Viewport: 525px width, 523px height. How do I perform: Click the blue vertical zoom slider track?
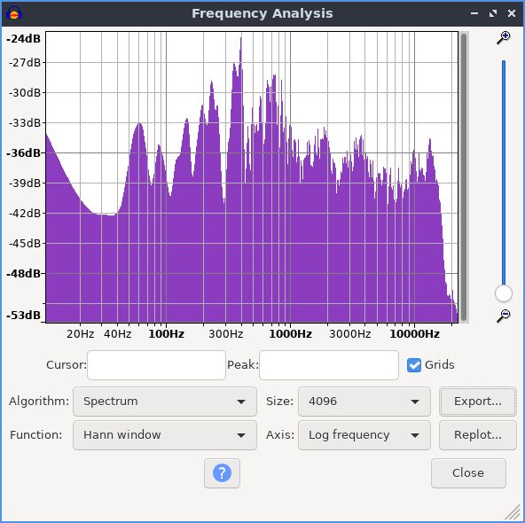tap(503, 172)
